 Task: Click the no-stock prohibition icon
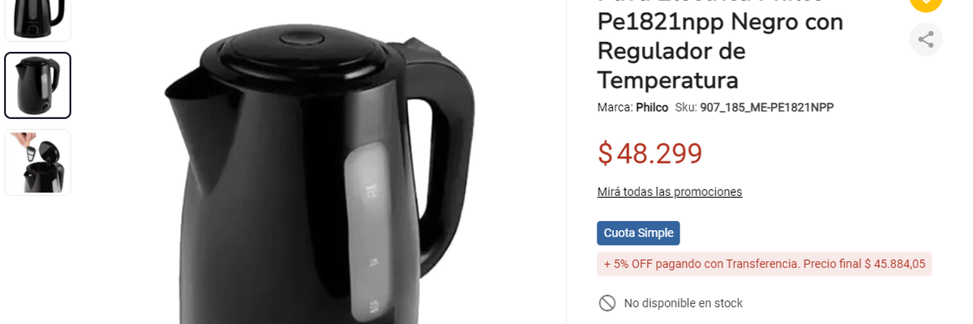(x=607, y=303)
